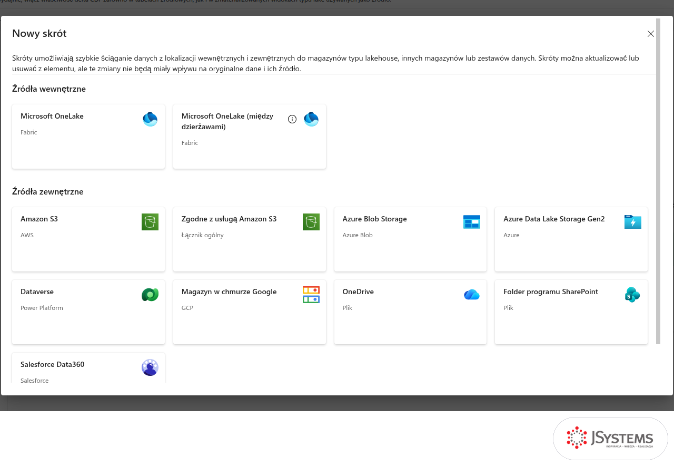This screenshot has height=466, width=674.
Task: Click the 'Źródła zewnętrzne' section heading
Action: [x=48, y=192]
